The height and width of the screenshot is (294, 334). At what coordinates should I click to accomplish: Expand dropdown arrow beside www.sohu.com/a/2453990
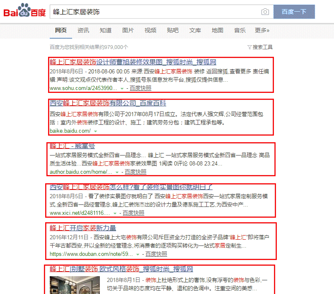point(122,88)
